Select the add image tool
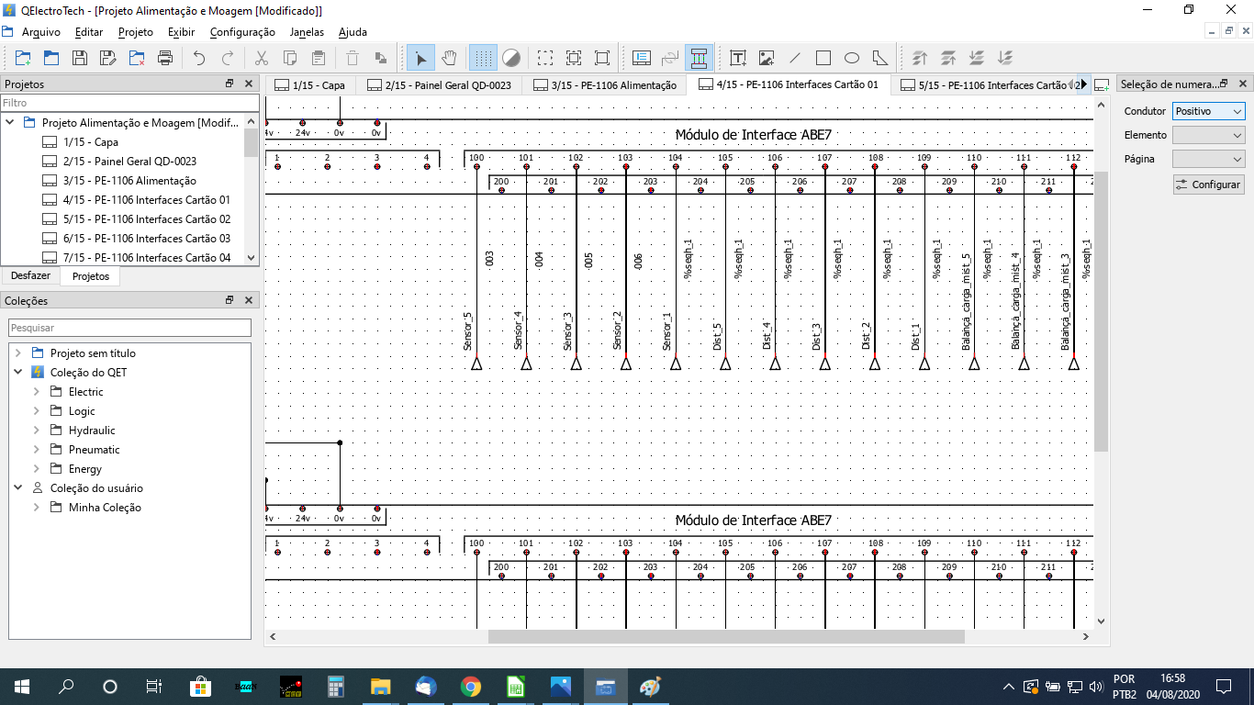The height and width of the screenshot is (705, 1254). coord(767,58)
